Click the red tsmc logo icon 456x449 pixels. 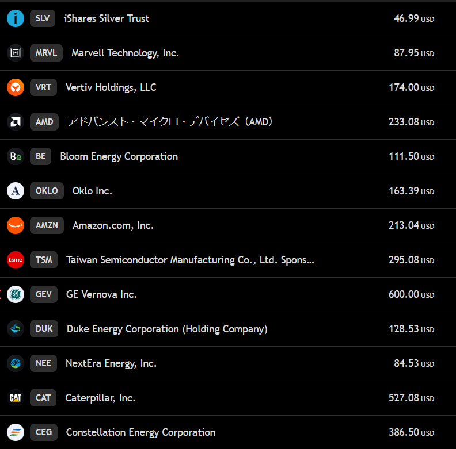click(x=16, y=260)
